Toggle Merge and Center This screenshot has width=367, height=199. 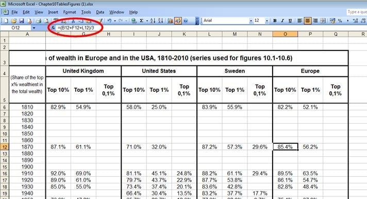coord(323,21)
